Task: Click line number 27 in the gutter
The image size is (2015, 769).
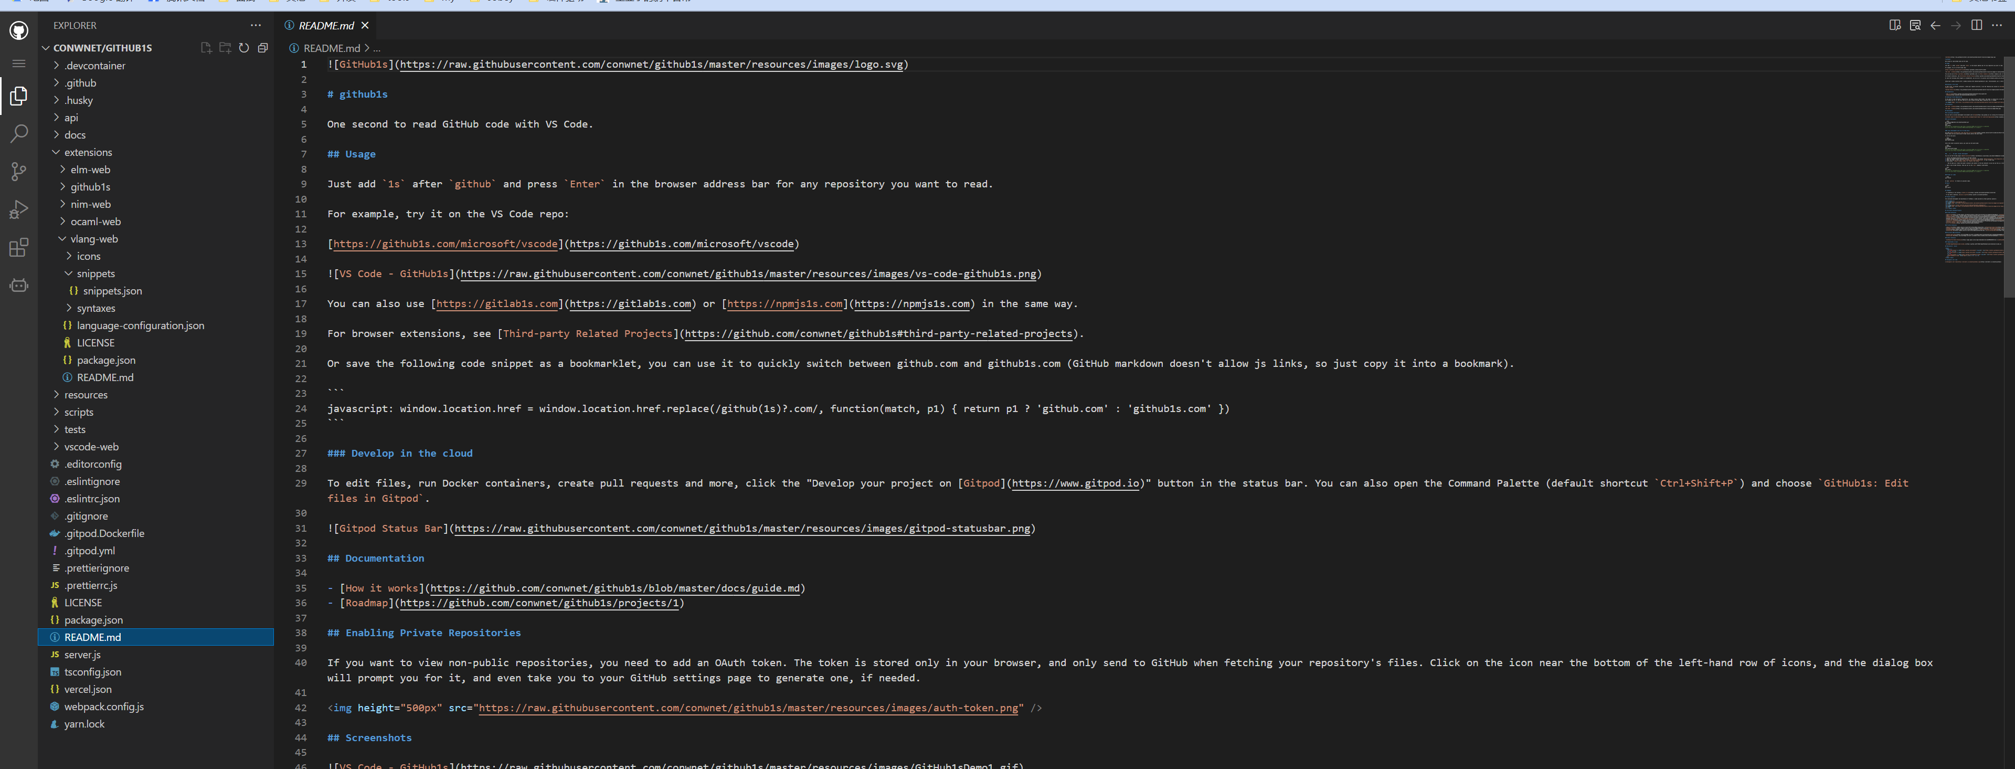Action: pyautogui.click(x=301, y=453)
